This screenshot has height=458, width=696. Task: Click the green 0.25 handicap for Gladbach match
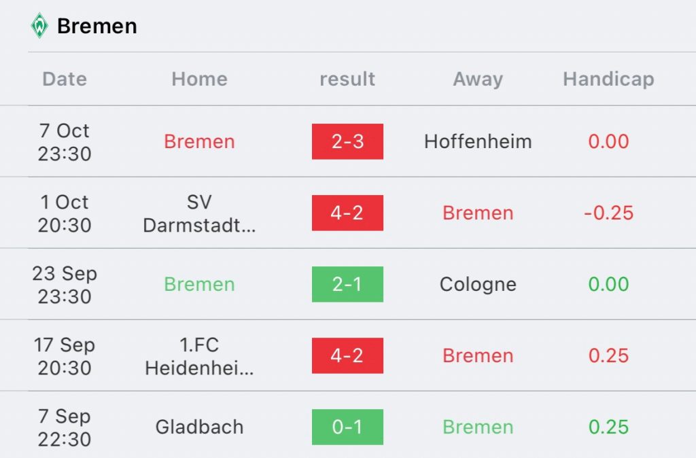608,427
